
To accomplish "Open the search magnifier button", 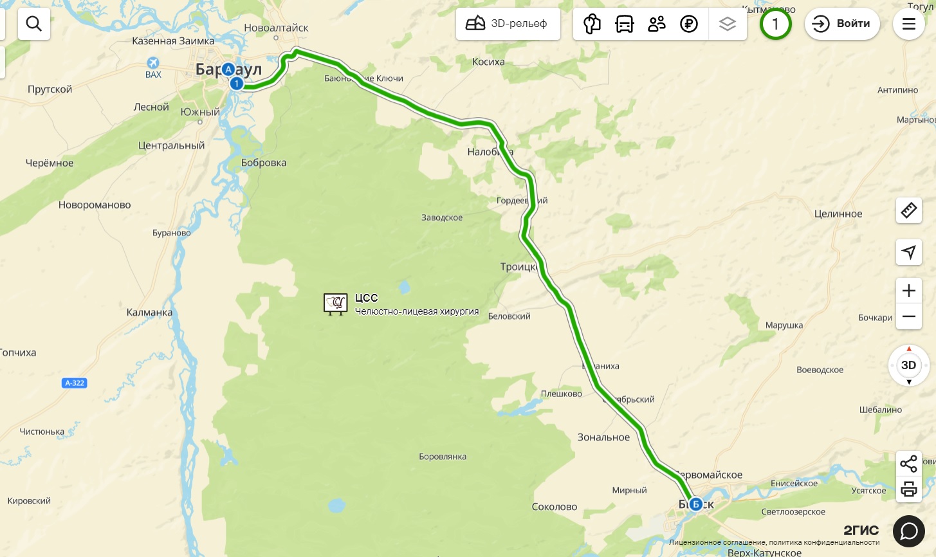I will click(34, 24).
